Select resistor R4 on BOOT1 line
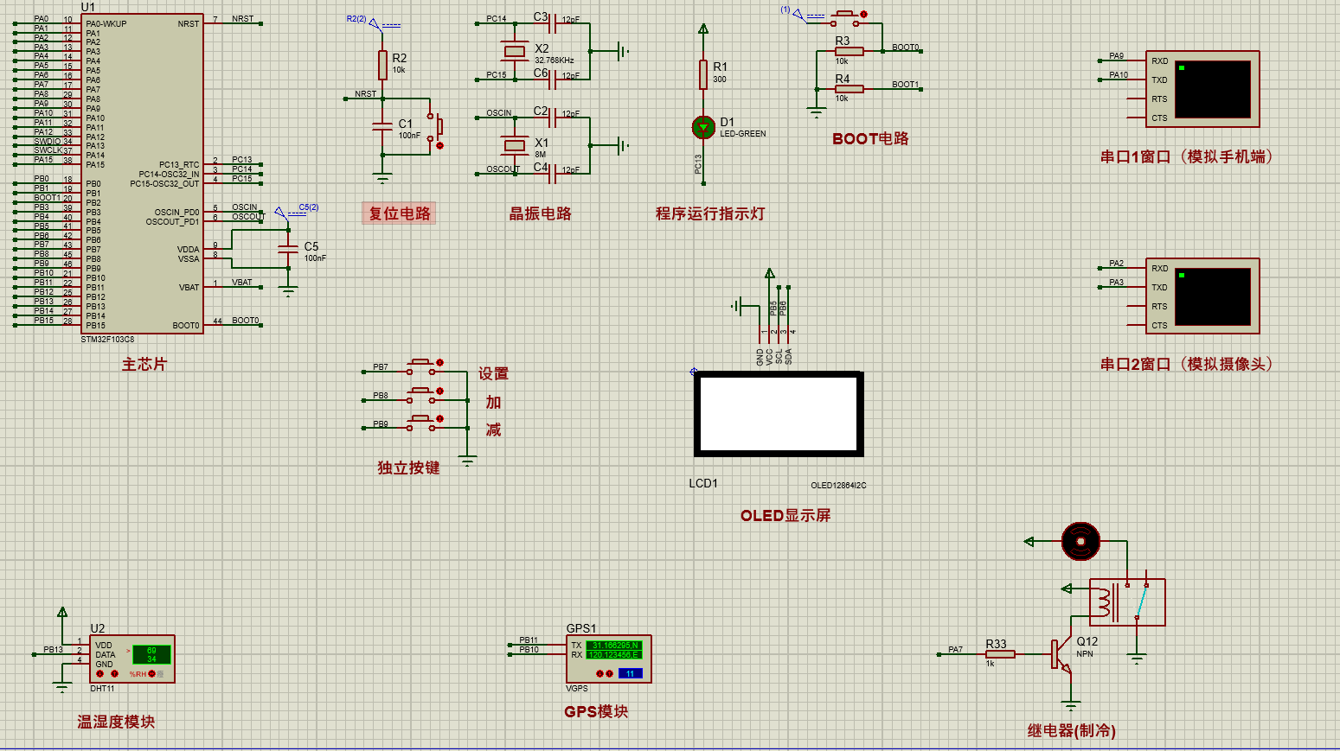This screenshot has height=751, width=1340. coord(849,88)
